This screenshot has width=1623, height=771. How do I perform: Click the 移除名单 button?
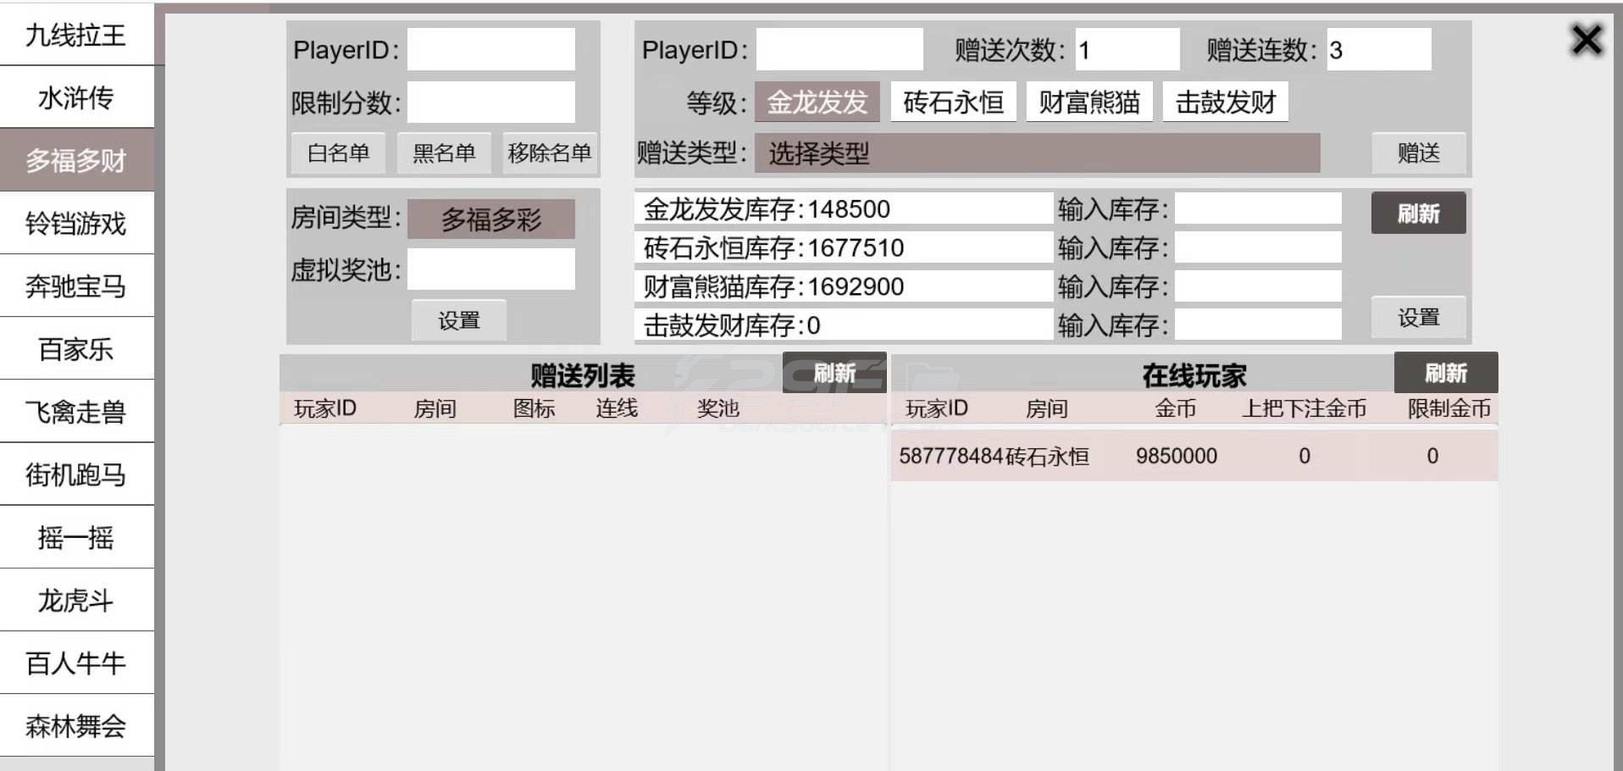(549, 153)
